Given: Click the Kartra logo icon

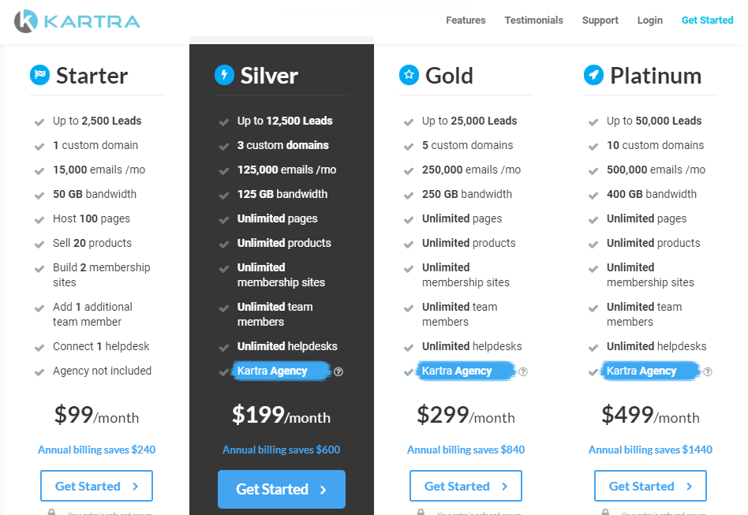Looking at the screenshot, I should coord(26,21).
